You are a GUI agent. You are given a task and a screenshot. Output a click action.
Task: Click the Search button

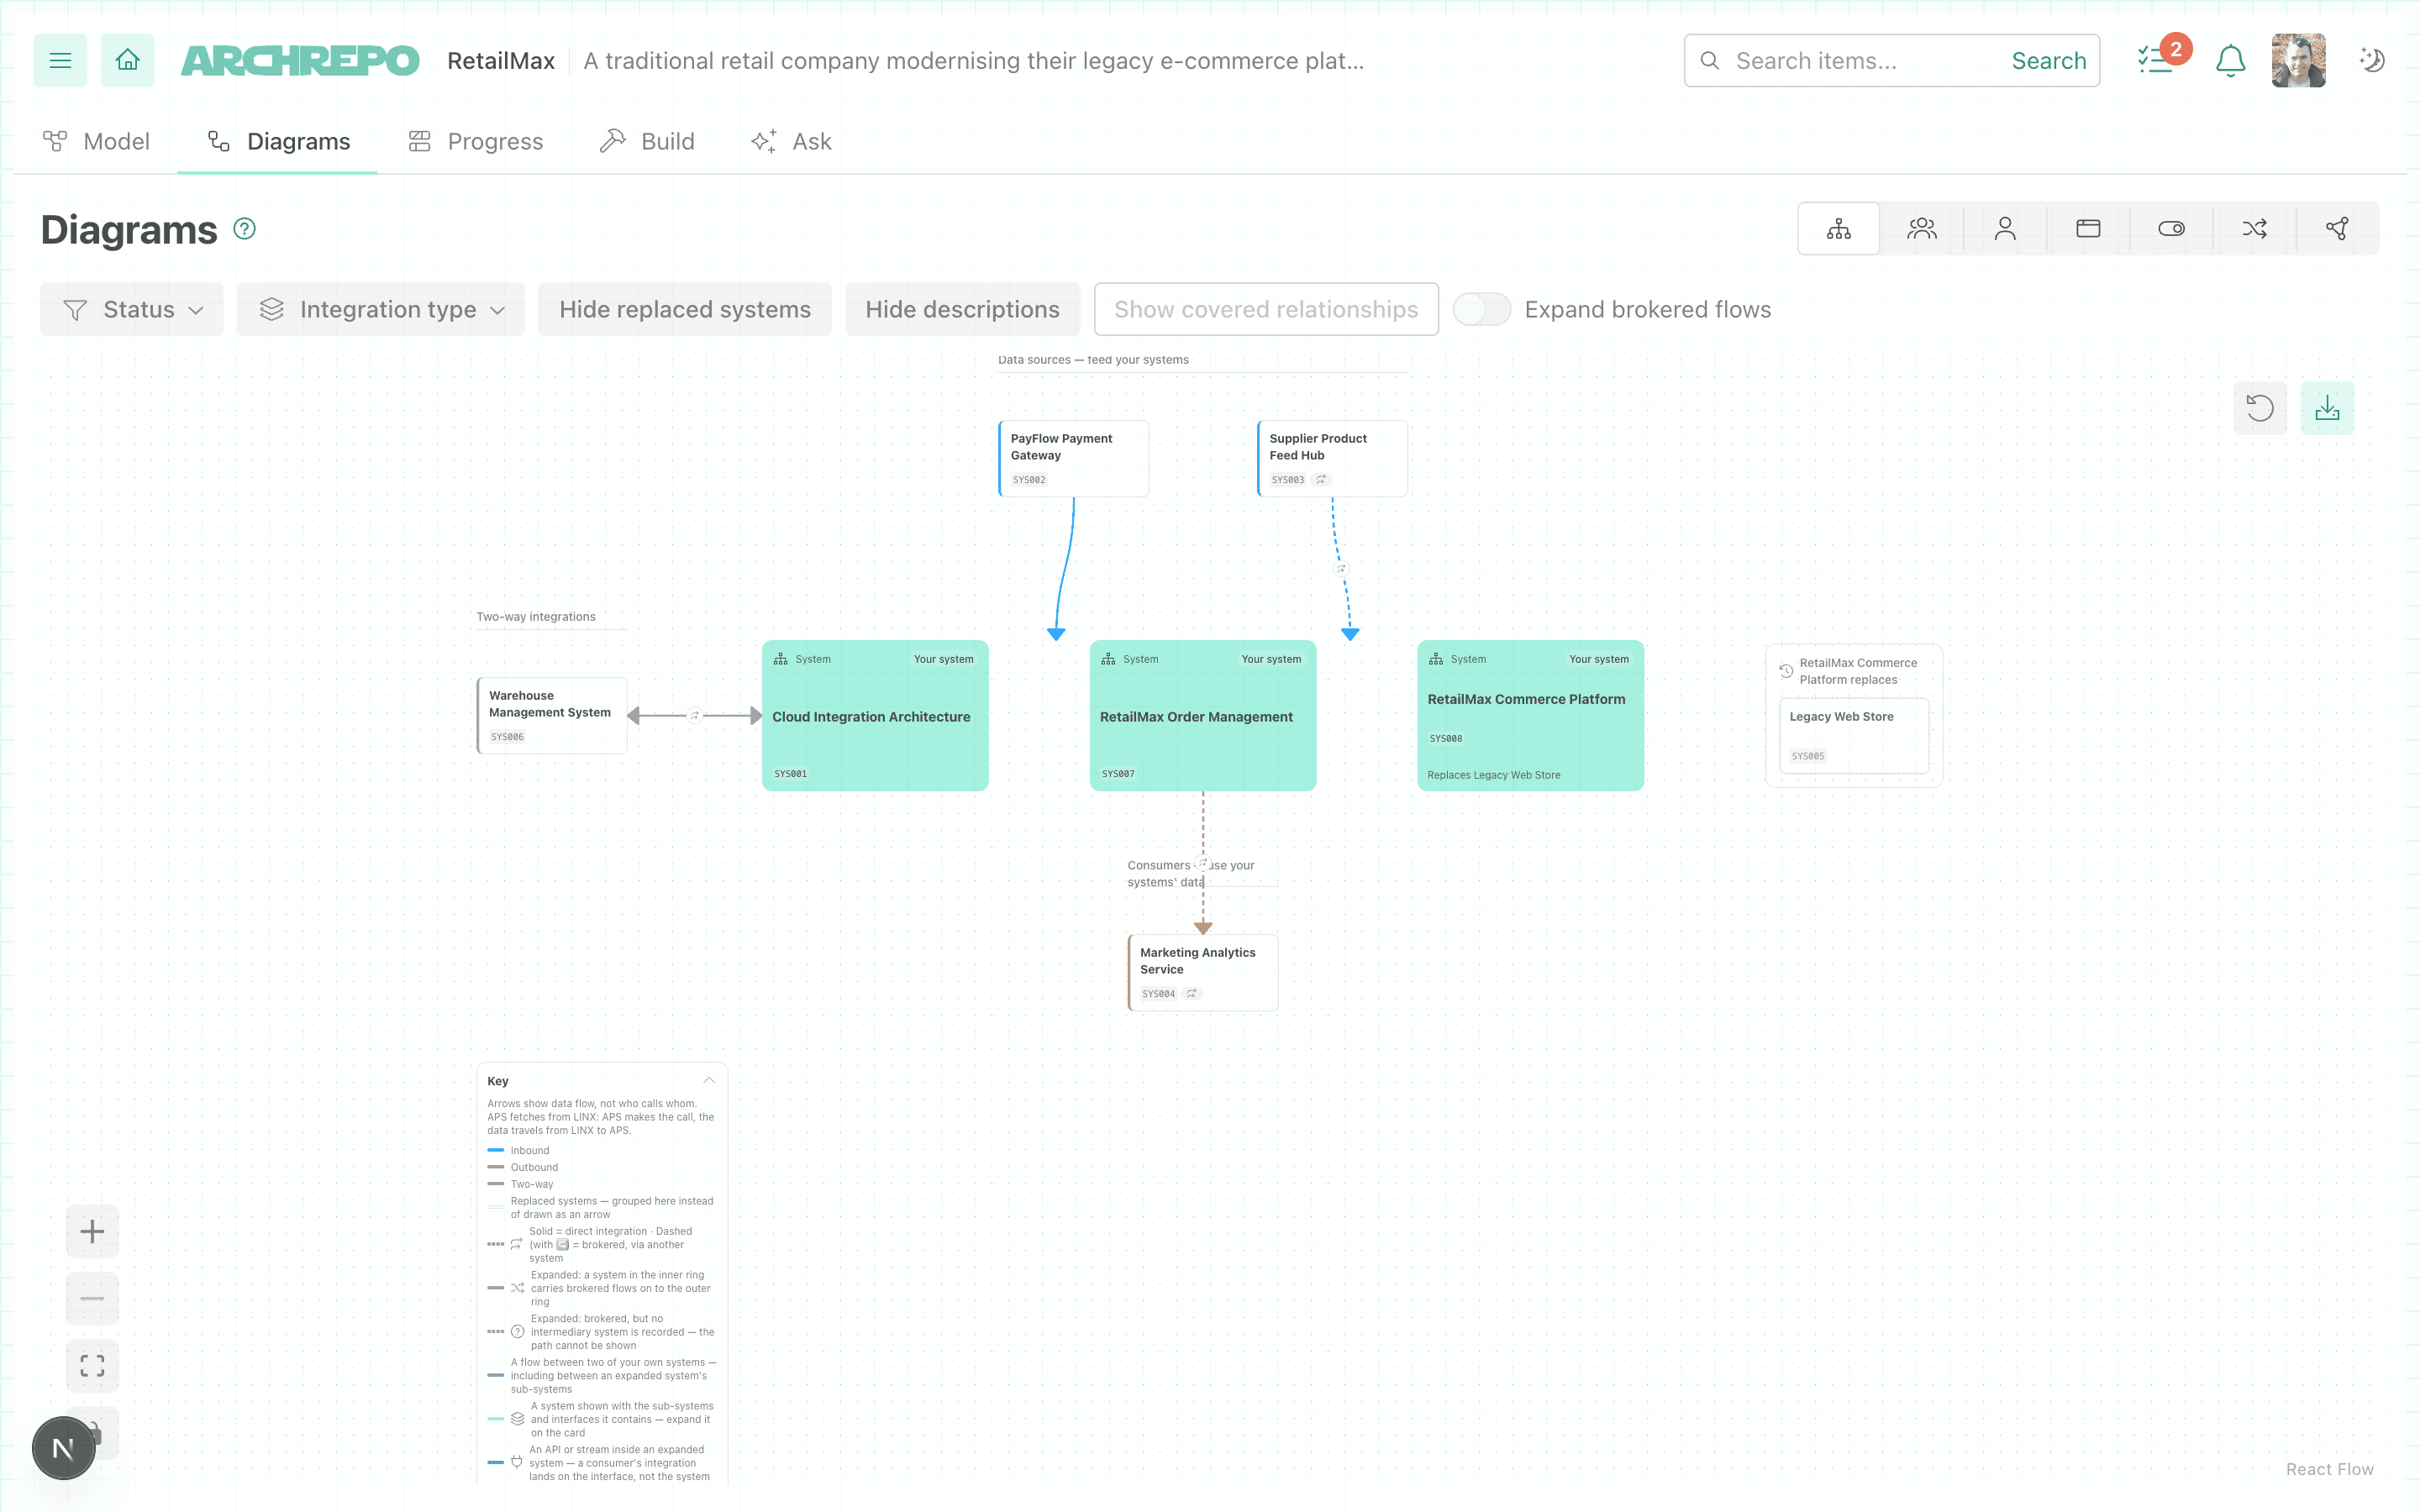click(2048, 60)
